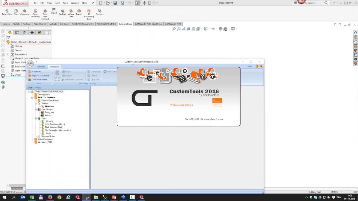The width and height of the screenshot is (358, 201).
Task: Open the Window menu
Action: 75,3
